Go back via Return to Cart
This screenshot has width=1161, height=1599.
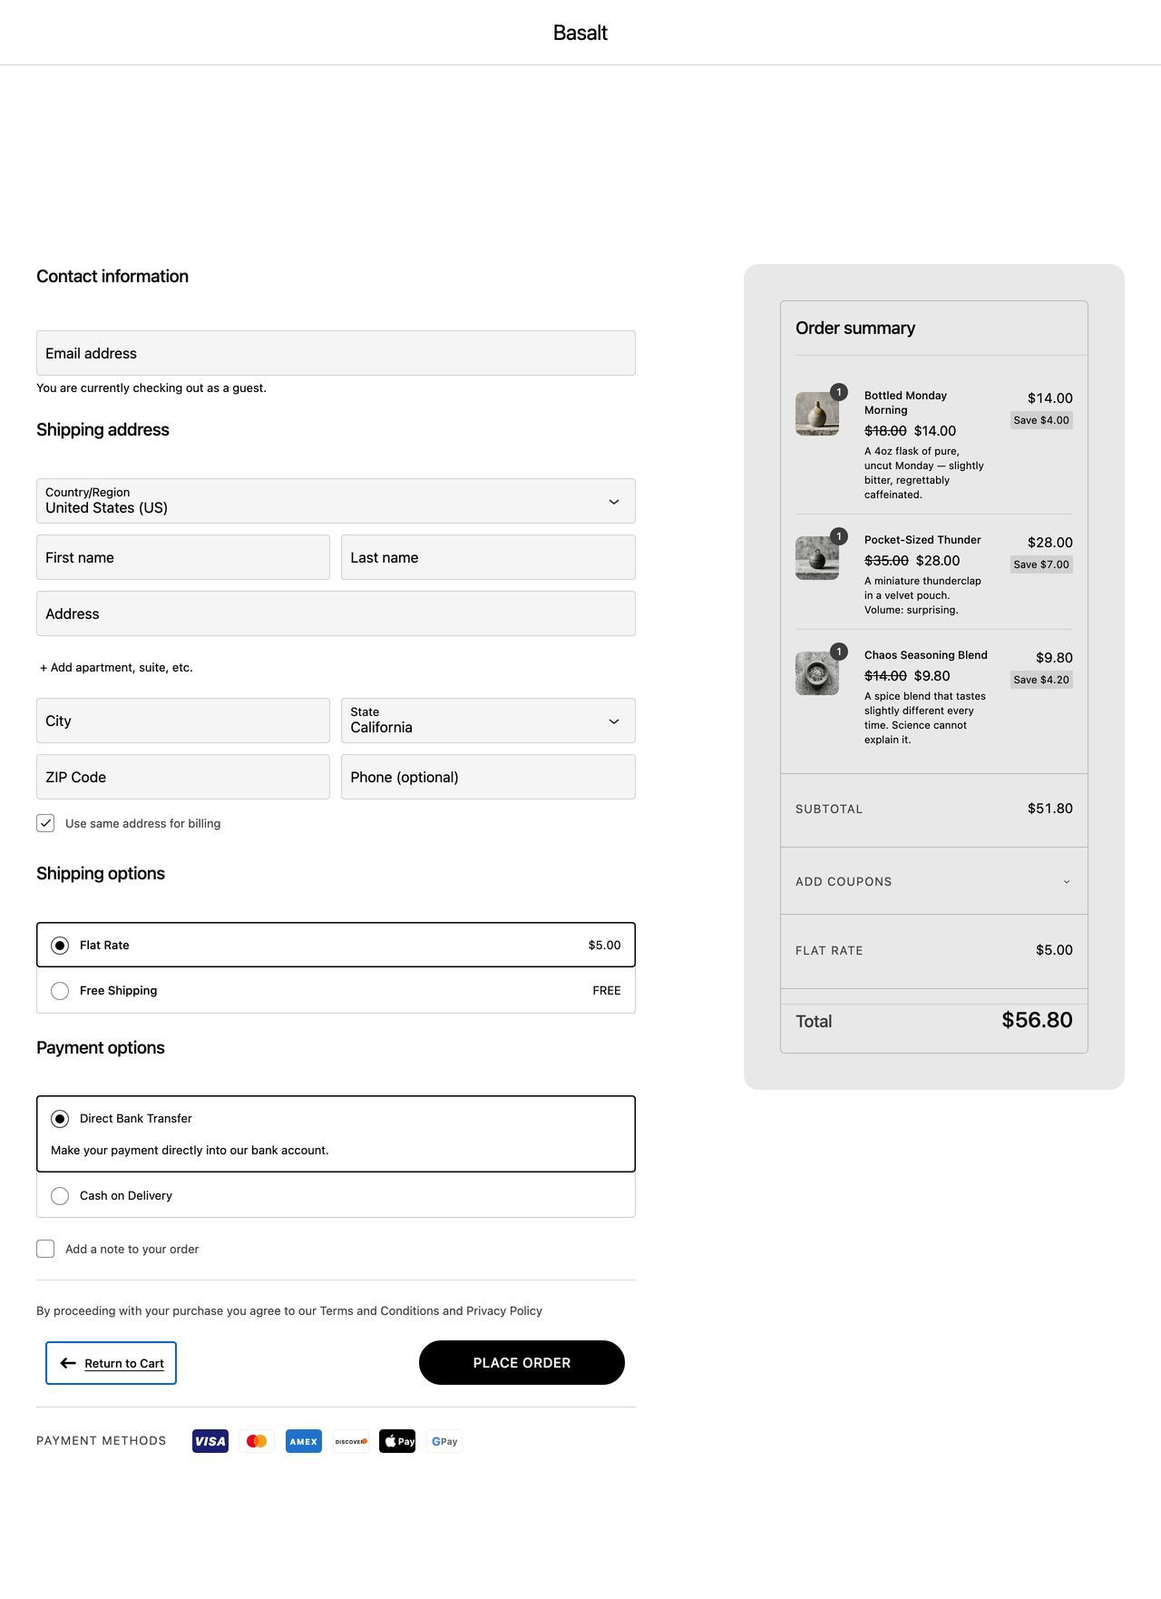coord(112,1363)
